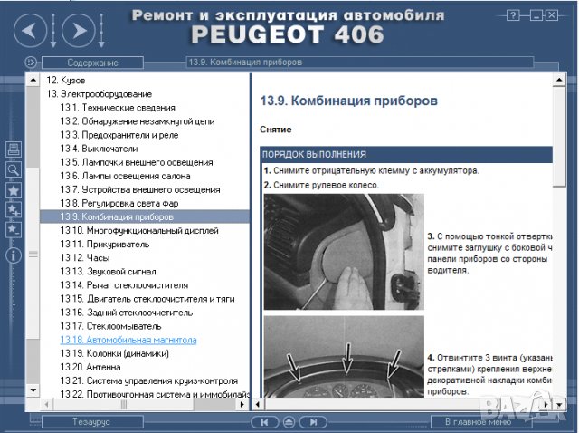The width and height of the screenshot is (579, 433).
Task: Open 13.21. Система управления круиз-контроля
Action: 148,381
